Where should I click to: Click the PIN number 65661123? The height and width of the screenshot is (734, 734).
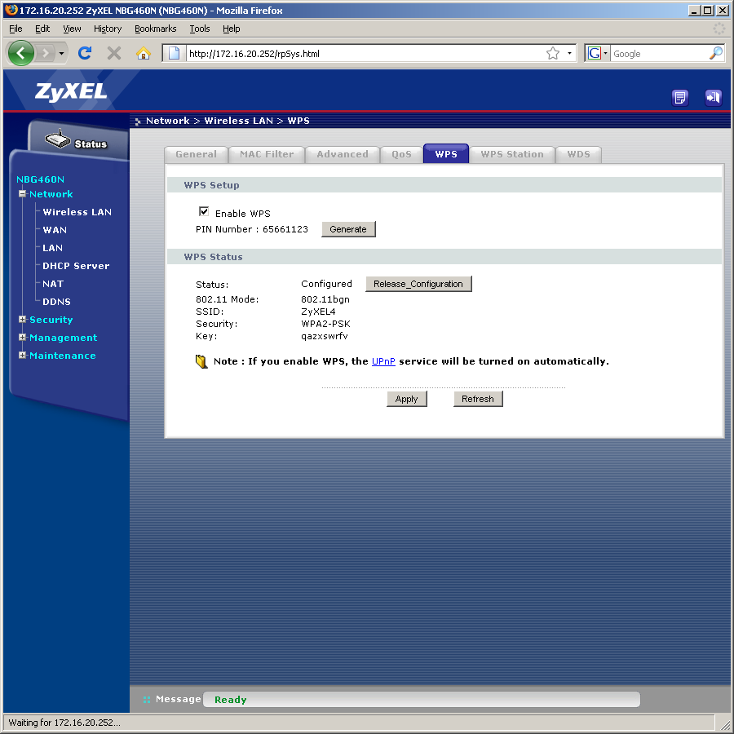[285, 229]
